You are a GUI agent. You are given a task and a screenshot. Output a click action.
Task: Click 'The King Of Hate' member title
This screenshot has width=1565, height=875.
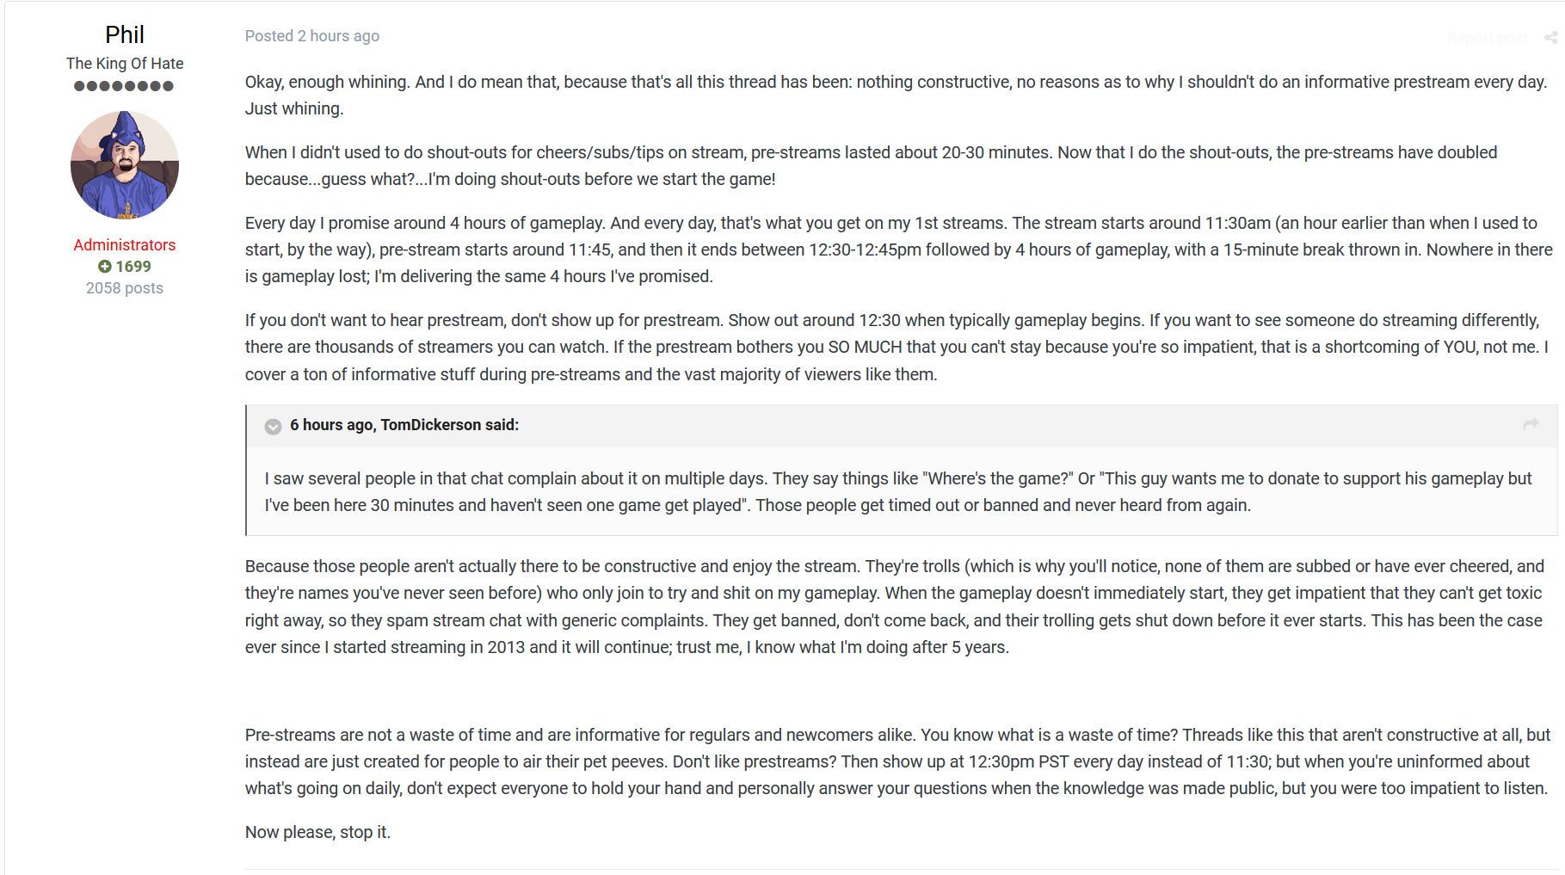point(125,64)
